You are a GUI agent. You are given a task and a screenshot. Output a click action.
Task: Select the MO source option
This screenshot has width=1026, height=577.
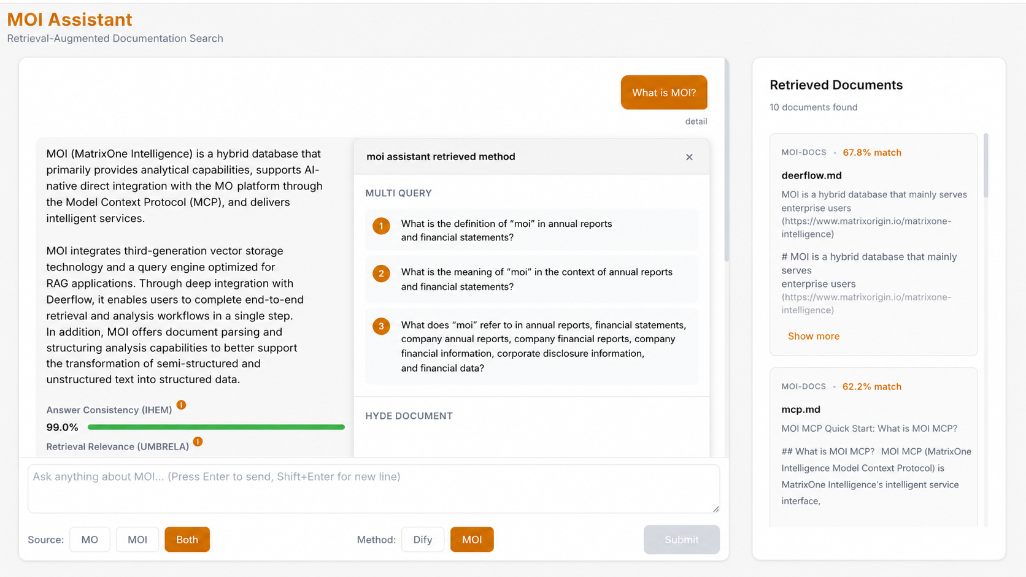(90, 540)
